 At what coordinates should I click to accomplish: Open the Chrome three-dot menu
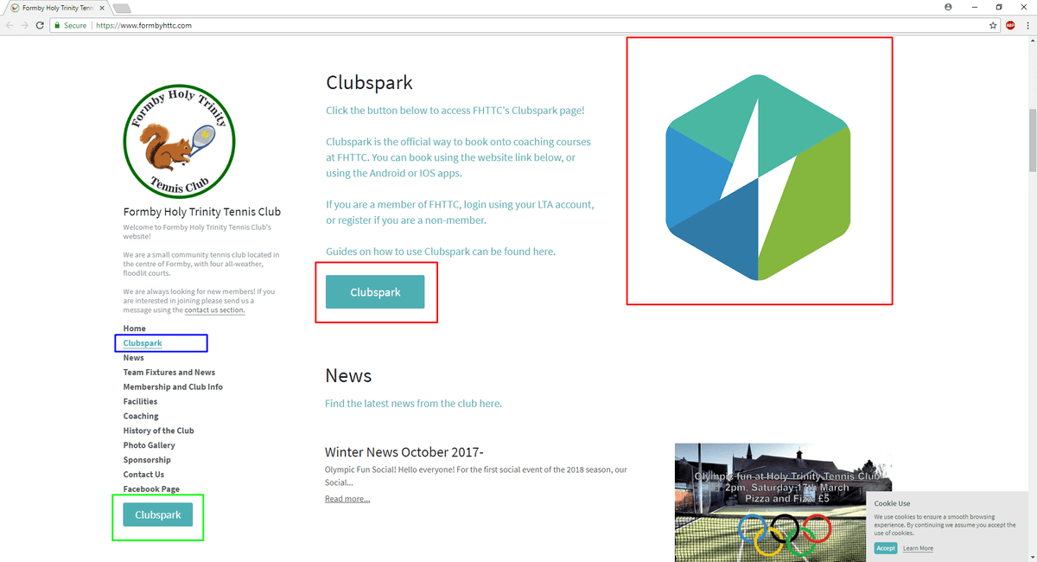1027,26
